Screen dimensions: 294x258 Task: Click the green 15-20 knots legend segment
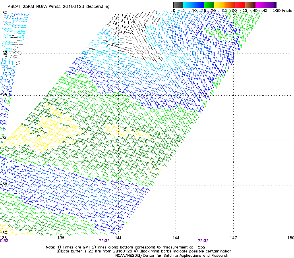(209, 5)
